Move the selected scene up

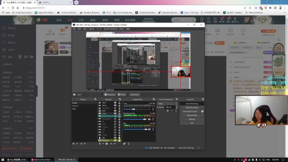pyautogui.click(x=81, y=144)
